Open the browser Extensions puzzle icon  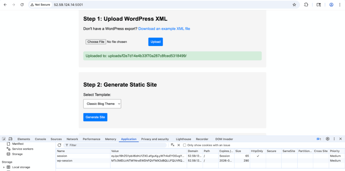[x=306, y=5]
